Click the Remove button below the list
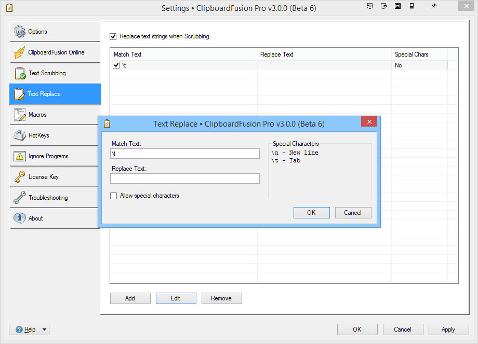 [221, 298]
